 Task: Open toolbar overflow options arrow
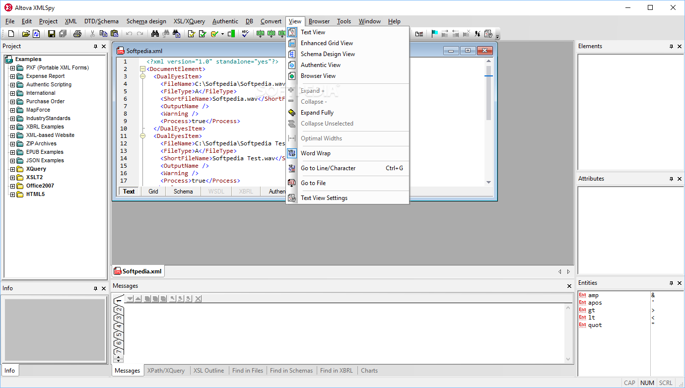[498, 36]
